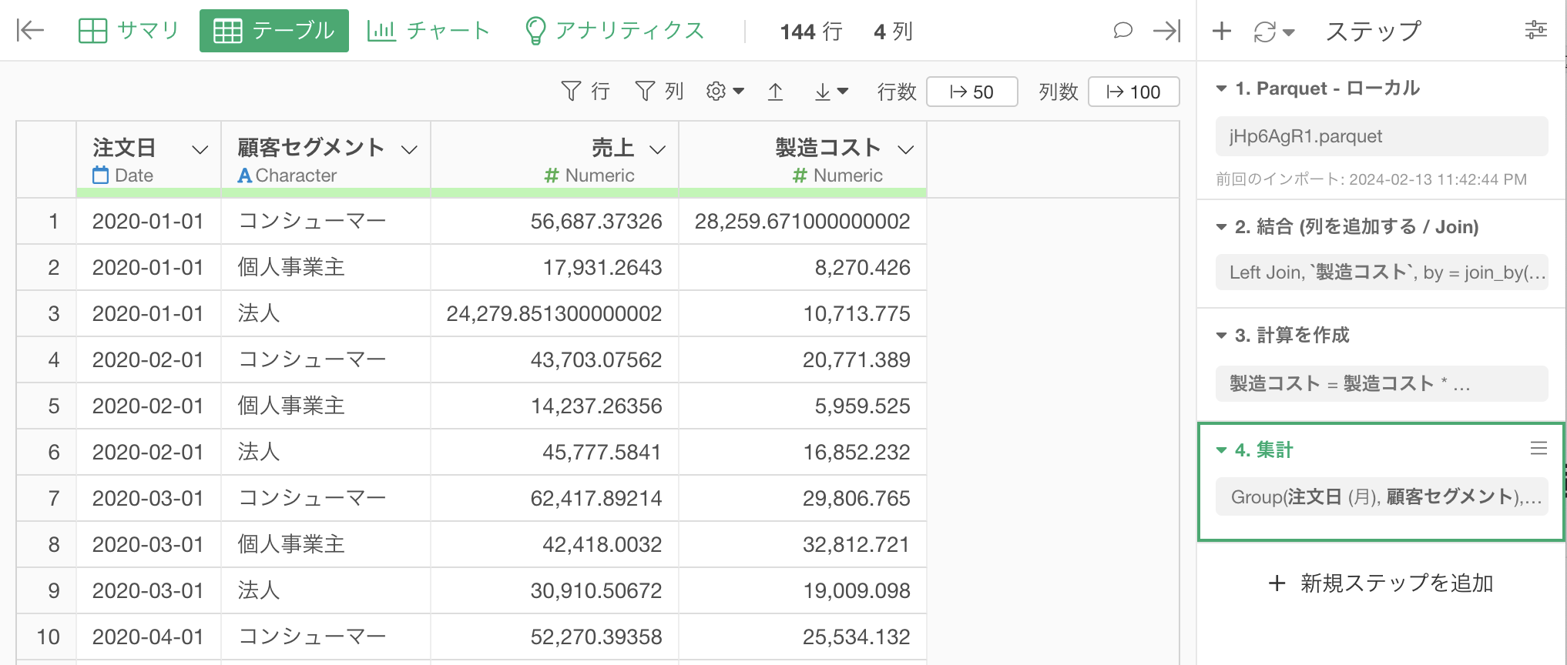Open the 製造コスト column menu

point(906,149)
